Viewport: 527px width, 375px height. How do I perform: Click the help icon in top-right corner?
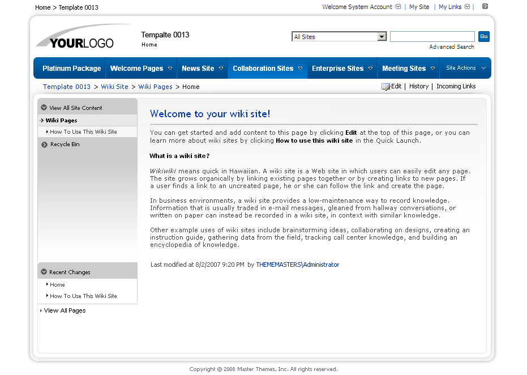[485, 7]
